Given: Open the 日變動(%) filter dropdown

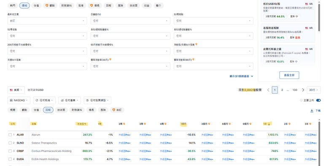Looking at the screenshot, I should click(130, 21).
